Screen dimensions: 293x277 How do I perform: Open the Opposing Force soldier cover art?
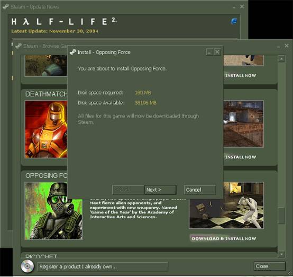pyautogui.click(x=53, y=211)
